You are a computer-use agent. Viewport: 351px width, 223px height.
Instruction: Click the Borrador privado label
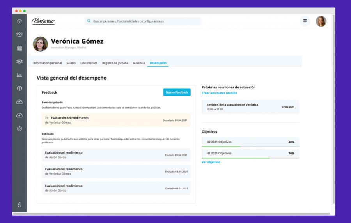(x=52, y=103)
